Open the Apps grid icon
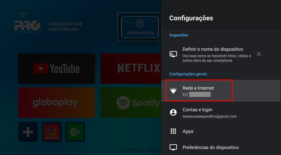This screenshot has width=281, height=155. (173, 131)
